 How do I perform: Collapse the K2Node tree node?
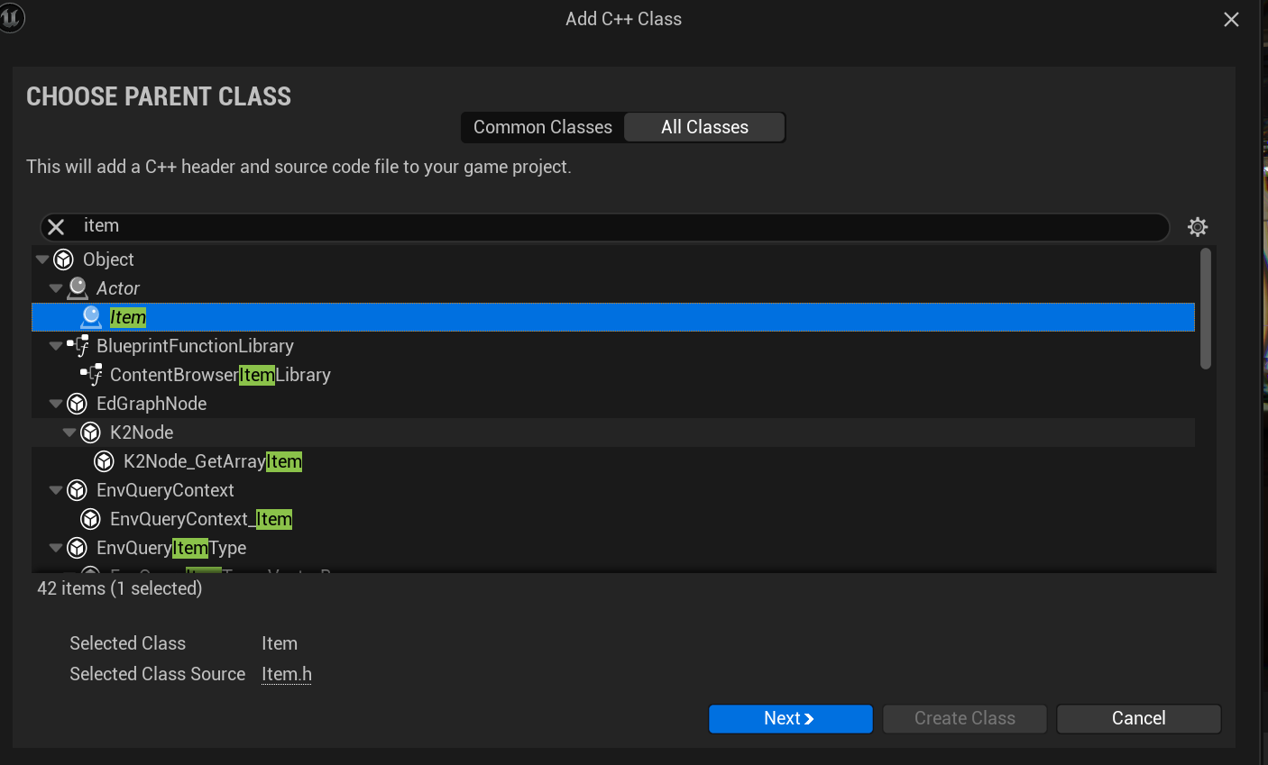[x=69, y=433]
